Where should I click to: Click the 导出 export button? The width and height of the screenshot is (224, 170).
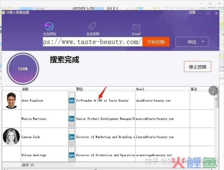click(192, 42)
